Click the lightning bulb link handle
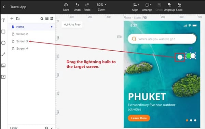Viewport: 205px width, 129px height. pos(180,57)
